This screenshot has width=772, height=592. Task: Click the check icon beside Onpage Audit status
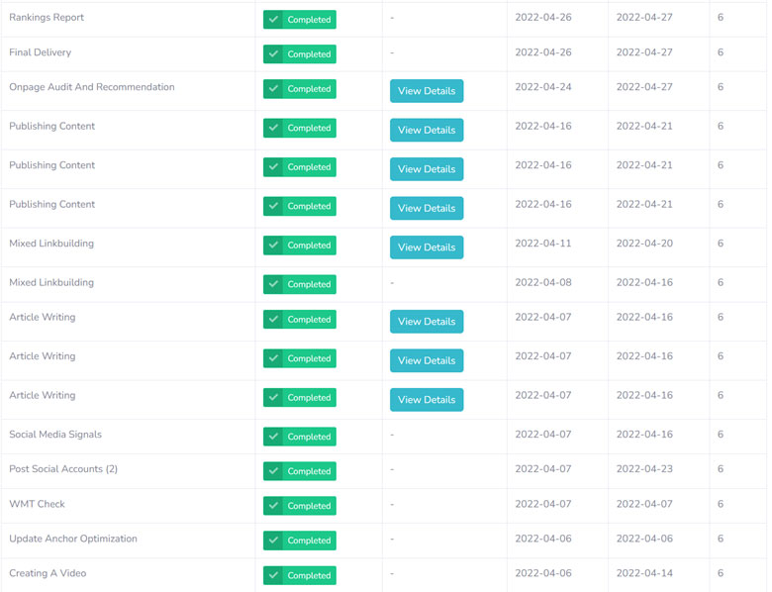(x=272, y=89)
